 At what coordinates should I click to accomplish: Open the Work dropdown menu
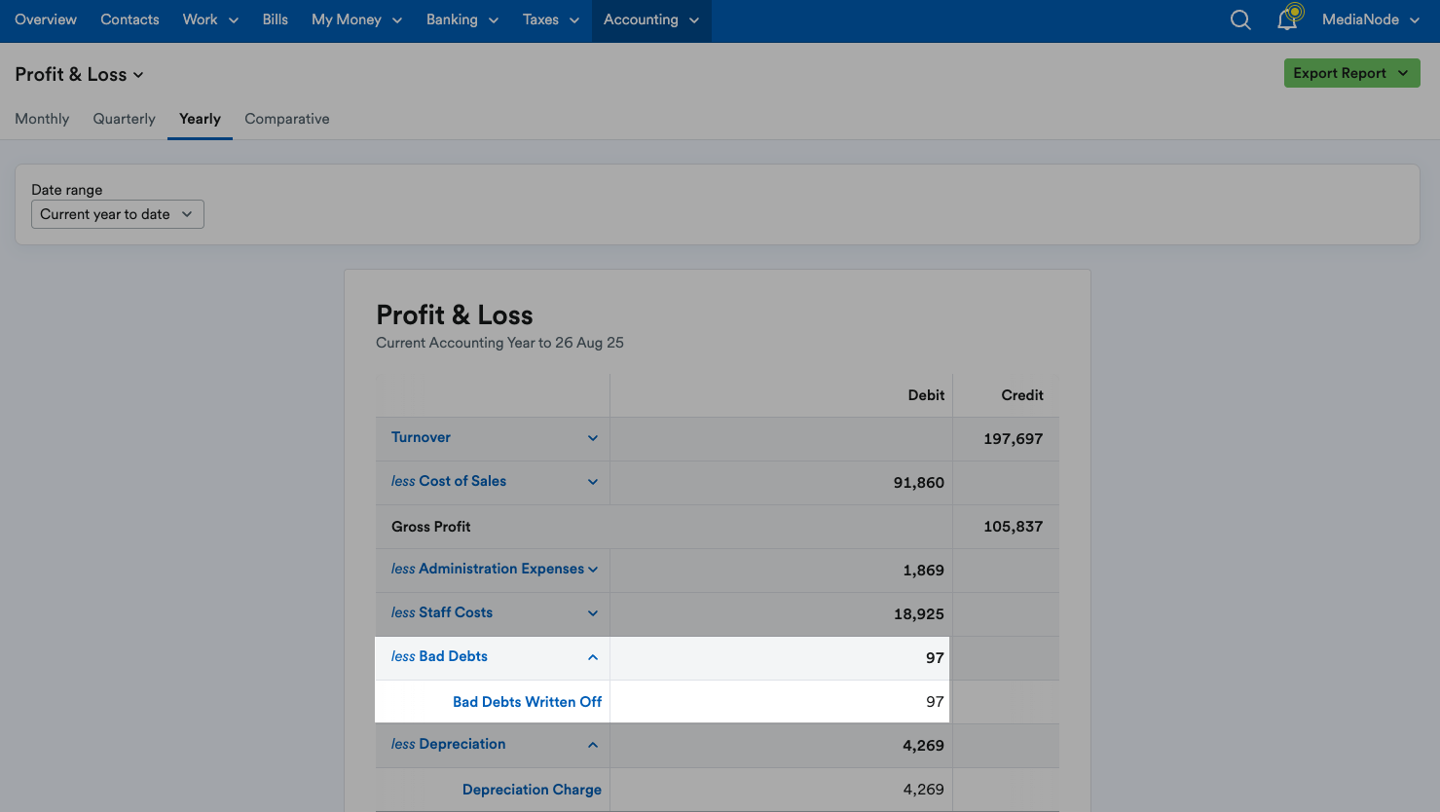(x=210, y=19)
